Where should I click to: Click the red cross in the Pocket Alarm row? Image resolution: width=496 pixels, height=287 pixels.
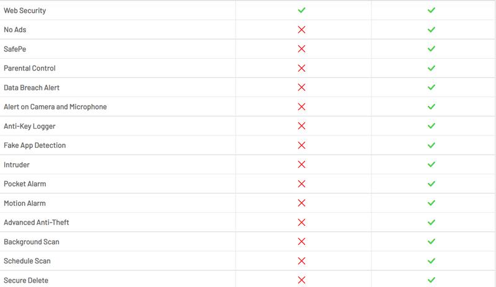pos(301,184)
